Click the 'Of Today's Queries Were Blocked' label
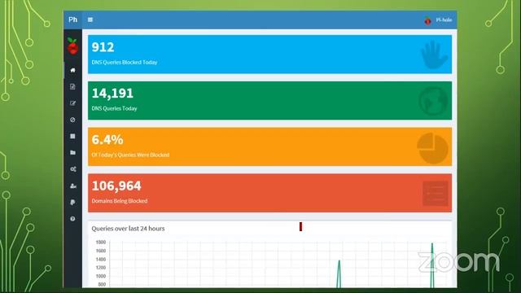 point(130,155)
